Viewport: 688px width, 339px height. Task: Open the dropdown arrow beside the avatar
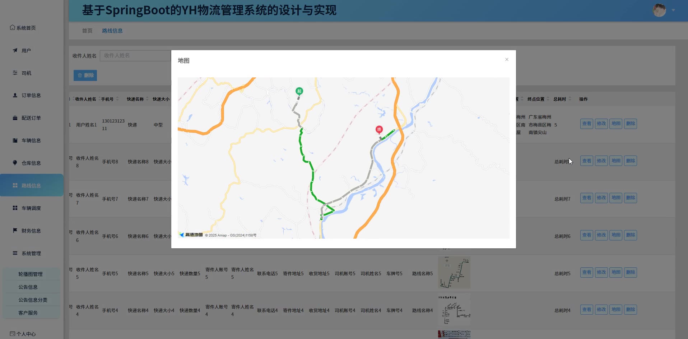[x=673, y=10]
